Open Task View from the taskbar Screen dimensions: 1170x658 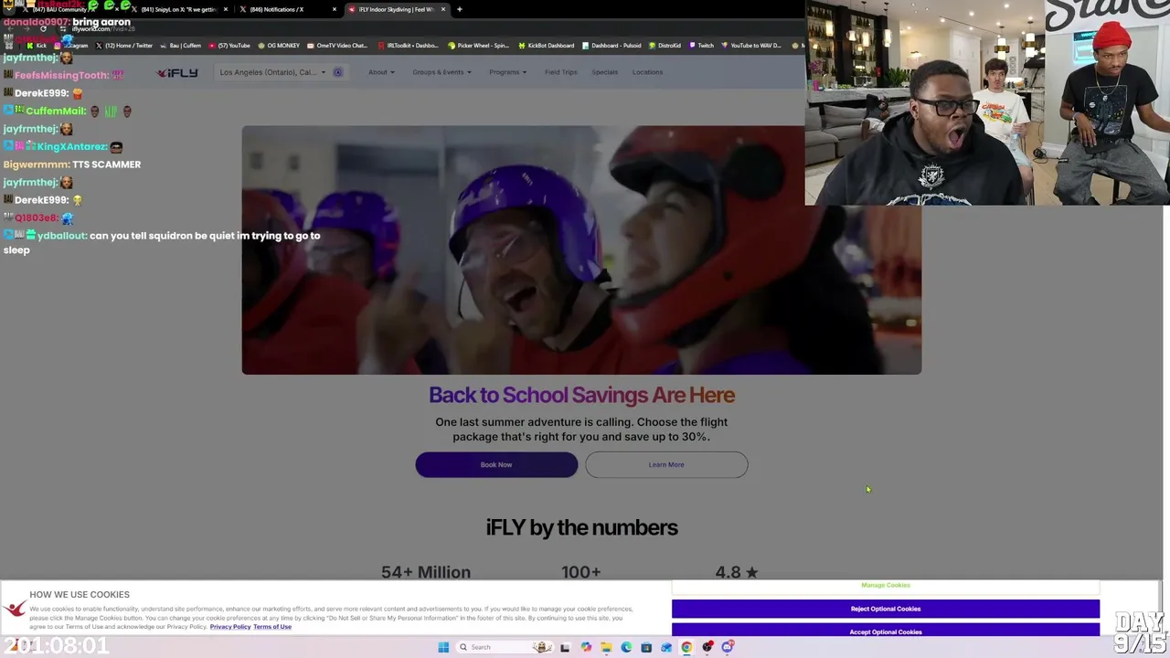pyautogui.click(x=565, y=647)
